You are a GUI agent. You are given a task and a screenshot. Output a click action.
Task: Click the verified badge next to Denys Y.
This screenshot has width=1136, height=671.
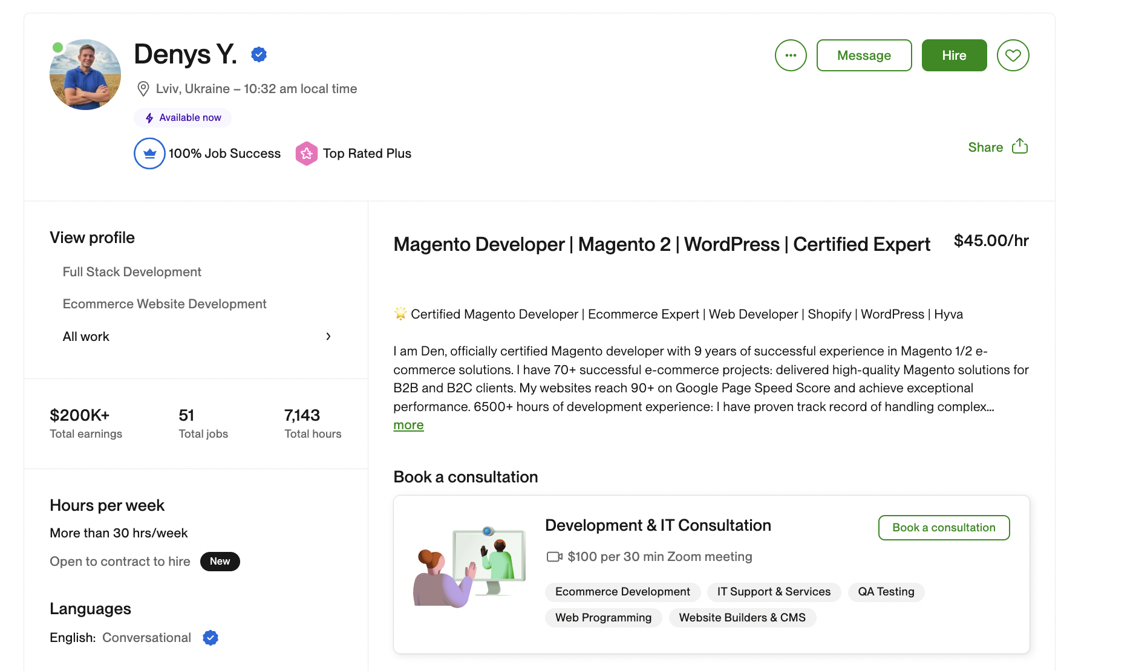(259, 54)
